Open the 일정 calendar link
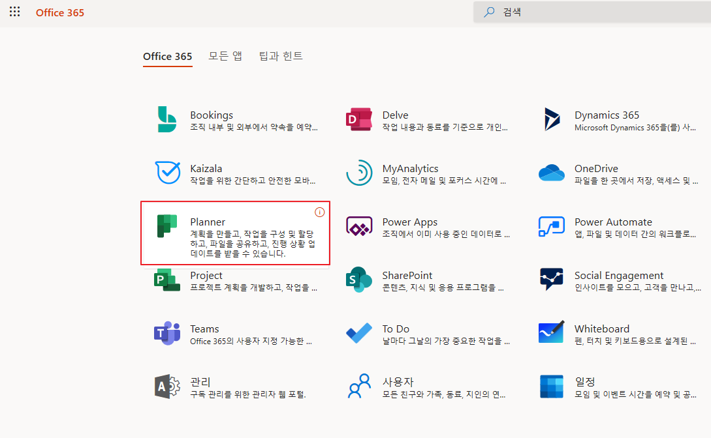 tap(584, 382)
